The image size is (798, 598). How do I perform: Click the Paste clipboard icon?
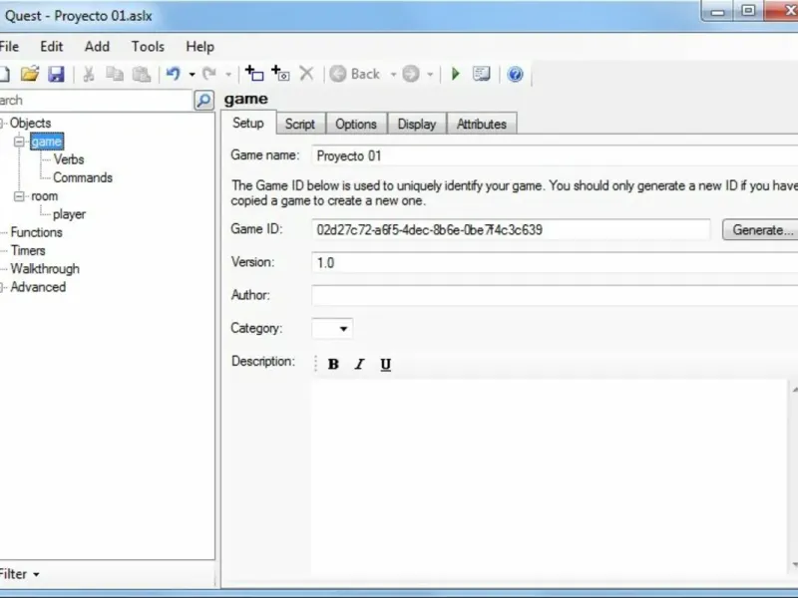141,74
